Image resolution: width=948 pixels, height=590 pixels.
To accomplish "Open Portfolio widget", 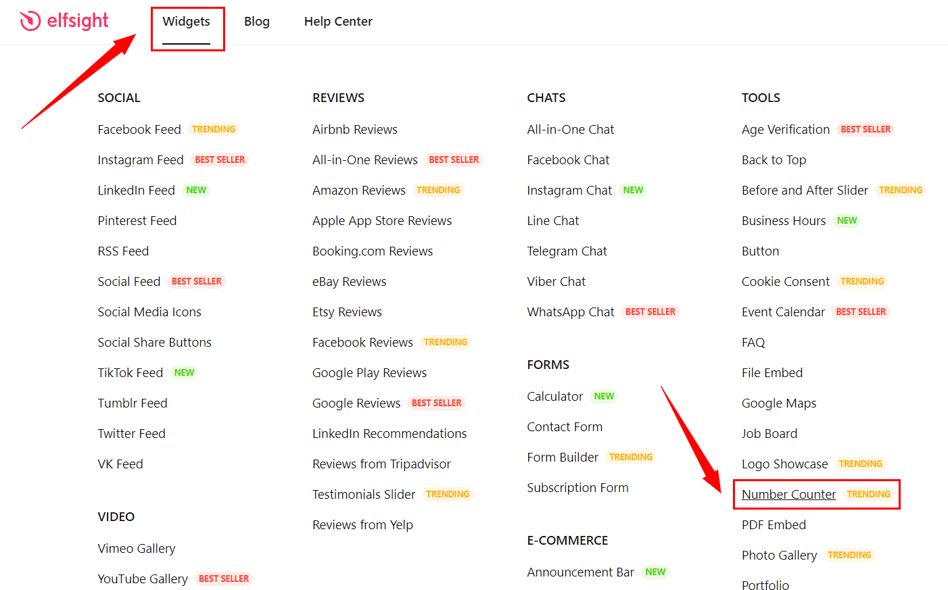I will [765, 585].
